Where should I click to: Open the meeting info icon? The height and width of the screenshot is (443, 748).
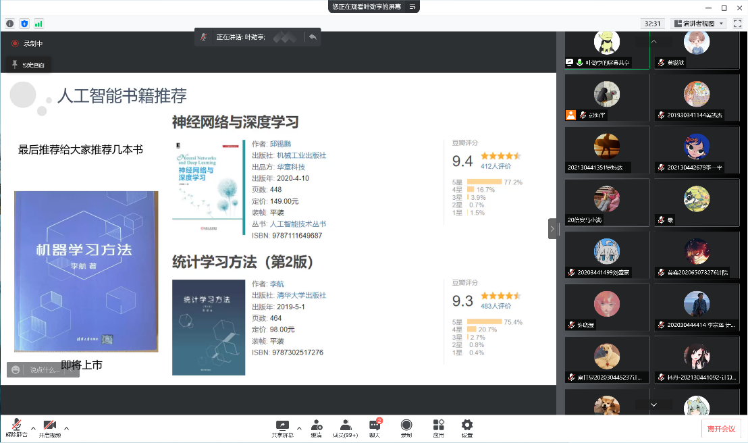pyautogui.click(x=10, y=24)
